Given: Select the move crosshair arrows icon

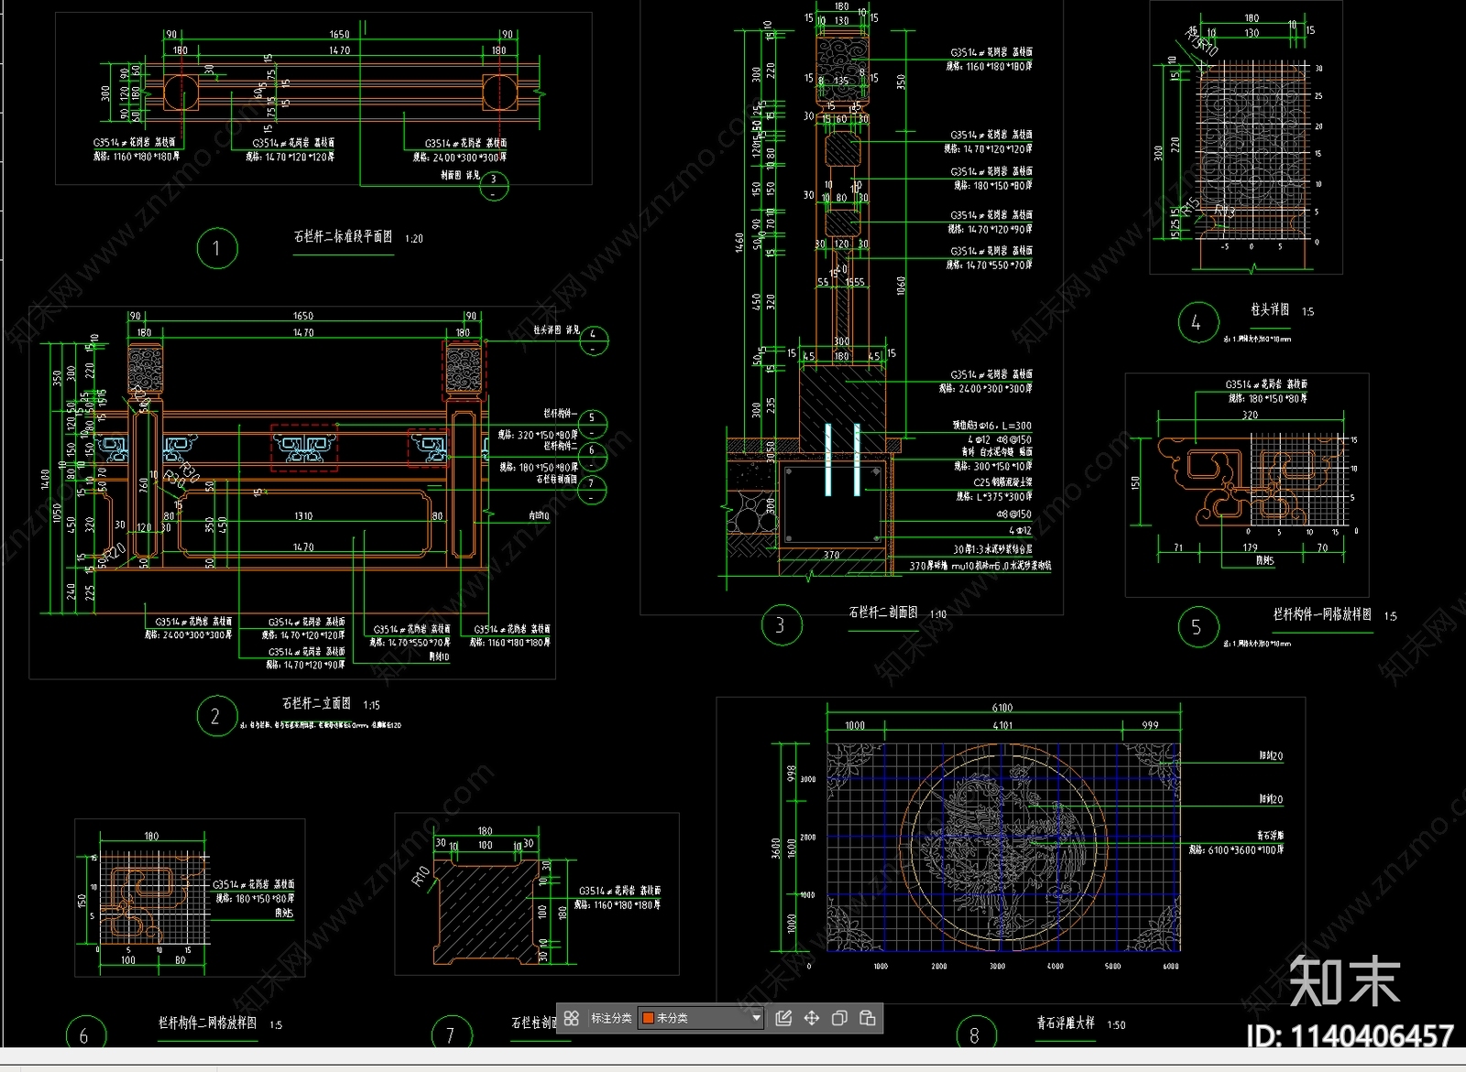Looking at the screenshot, I should (812, 1018).
